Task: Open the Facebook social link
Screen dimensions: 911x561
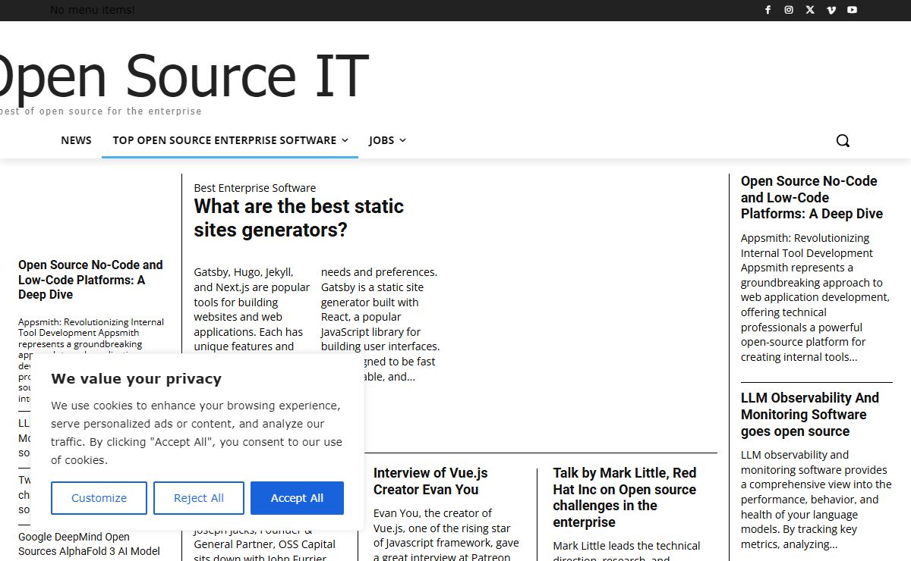Action: 768,10
